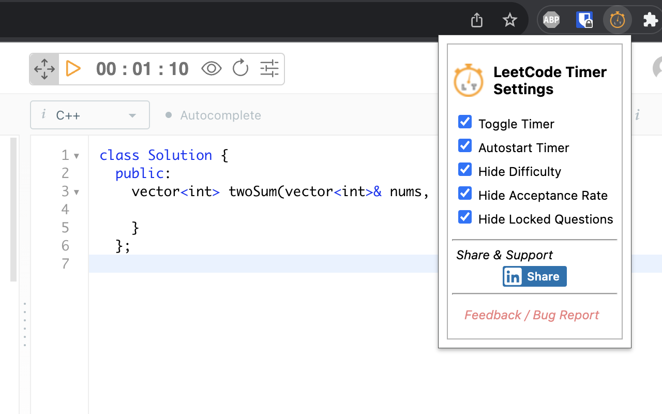Screen dimensions: 662x414
Task: Open the Bitwarden shield extension icon
Action: pyautogui.click(x=584, y=20)
